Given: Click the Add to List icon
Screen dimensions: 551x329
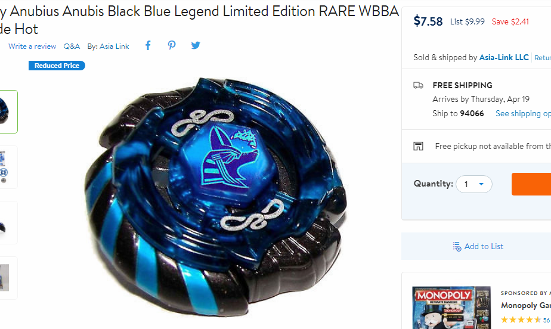Looking at the screenshot, I should click(457, 247).
